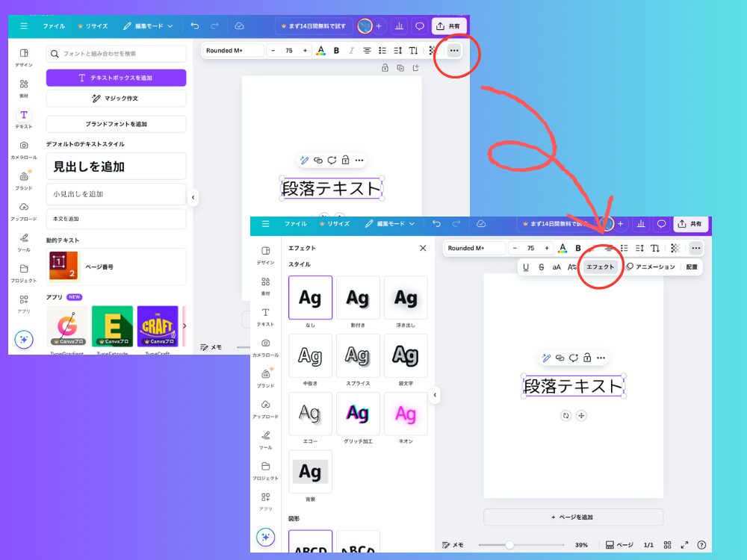Toggle bullet list in upper-left screenshot toolbar
Screen dimensions: 747x560
pyautogui.click(x=382, y=51)
